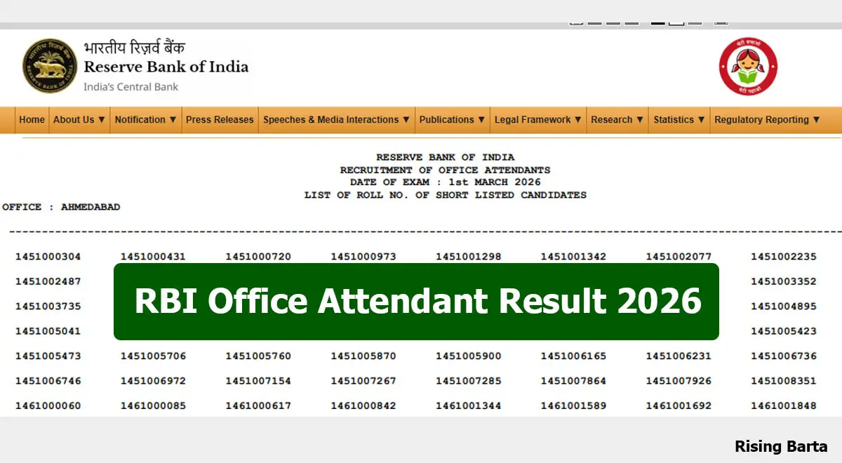Expand the About Us dropdown menu
The width and height of the screenshot is (842, 463).
point(79,120)
